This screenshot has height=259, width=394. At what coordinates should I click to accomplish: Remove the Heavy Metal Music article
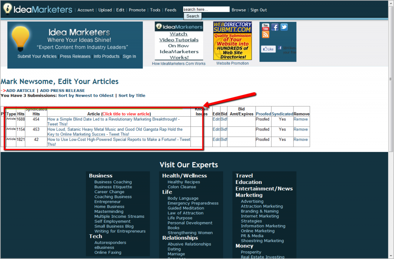[301, 129]
